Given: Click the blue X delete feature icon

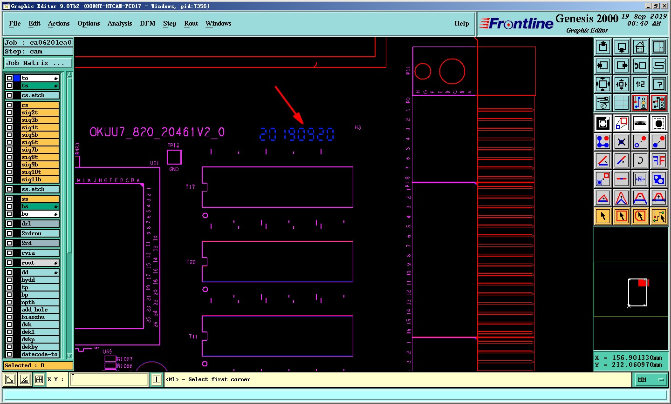Looking at the screenshot, I should click(x=622, y=142).
